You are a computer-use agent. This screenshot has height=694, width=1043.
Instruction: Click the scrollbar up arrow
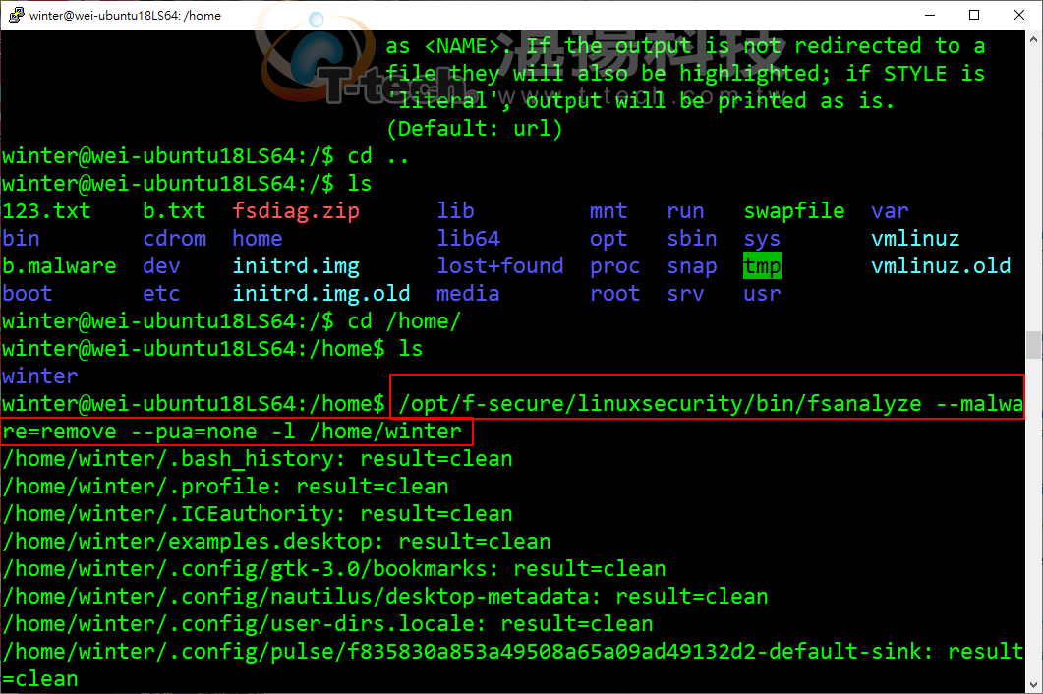pos(1034,39)
